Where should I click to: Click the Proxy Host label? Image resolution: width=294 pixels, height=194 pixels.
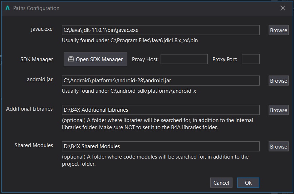tap(145, 59)
